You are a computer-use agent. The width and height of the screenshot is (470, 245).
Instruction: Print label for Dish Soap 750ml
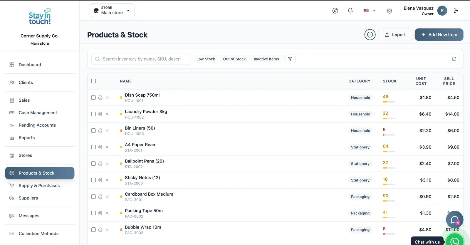tap(100, 98)
